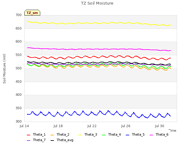Toggle Theta_4 series in legend
This screenshot has height=146, width=195.
point(112,134)
